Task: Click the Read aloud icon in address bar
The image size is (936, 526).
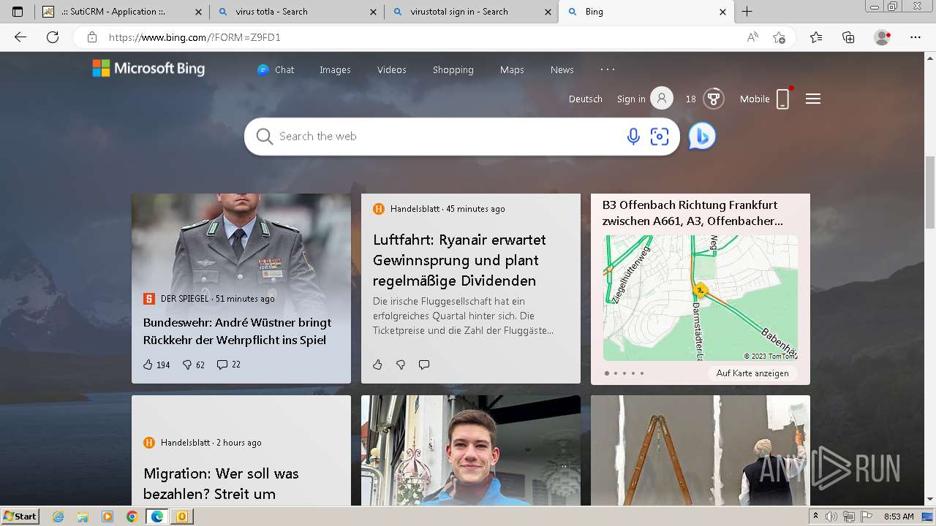Action: point(752,37)
